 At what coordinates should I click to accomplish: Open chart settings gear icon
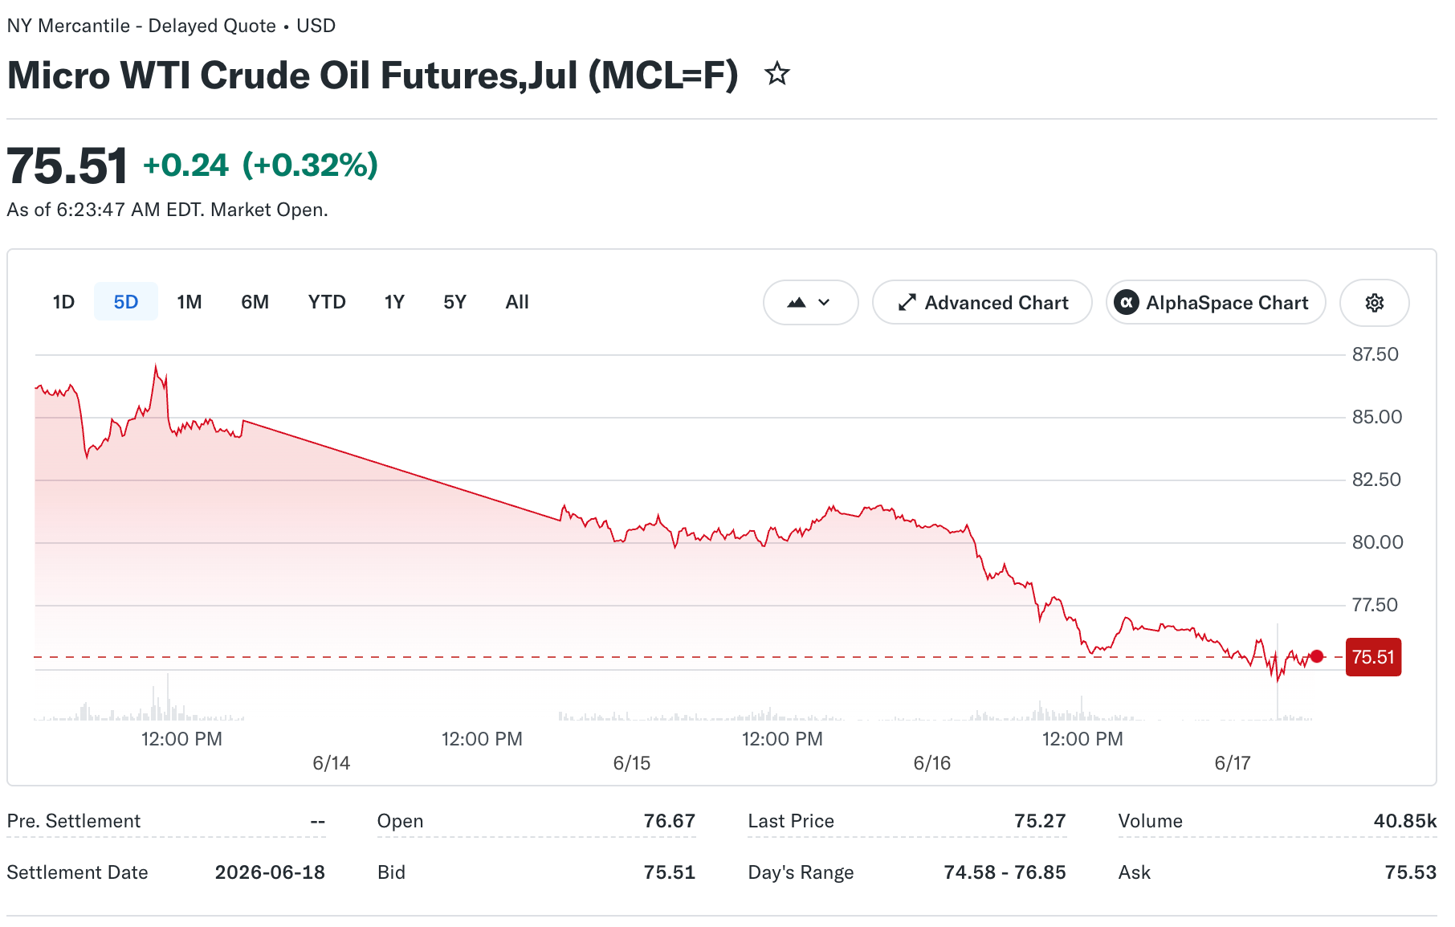click(x=1374, y=303)
